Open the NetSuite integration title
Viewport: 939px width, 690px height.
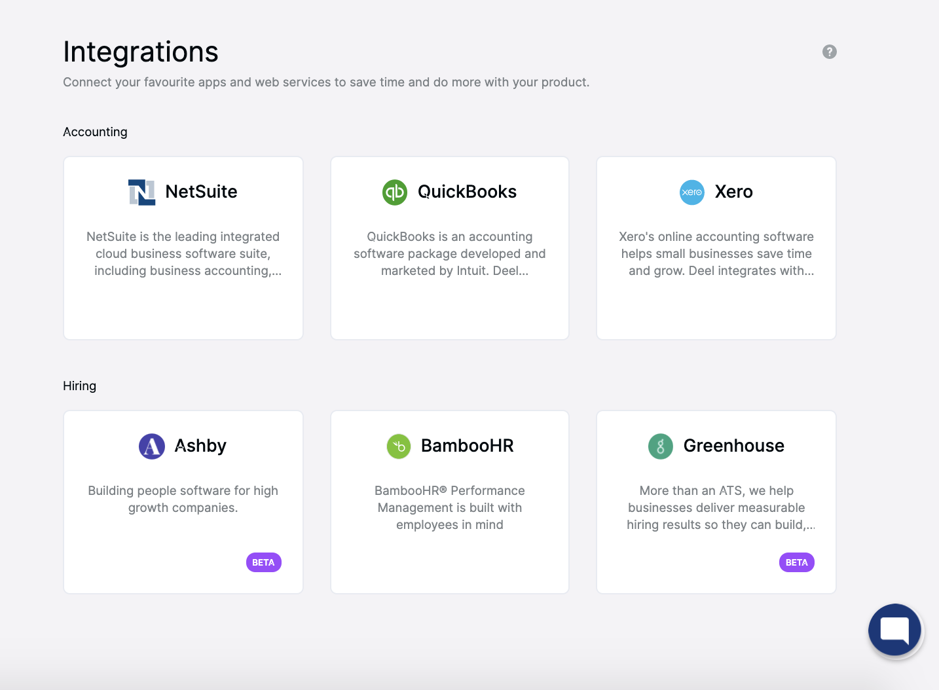coord(202,192)
